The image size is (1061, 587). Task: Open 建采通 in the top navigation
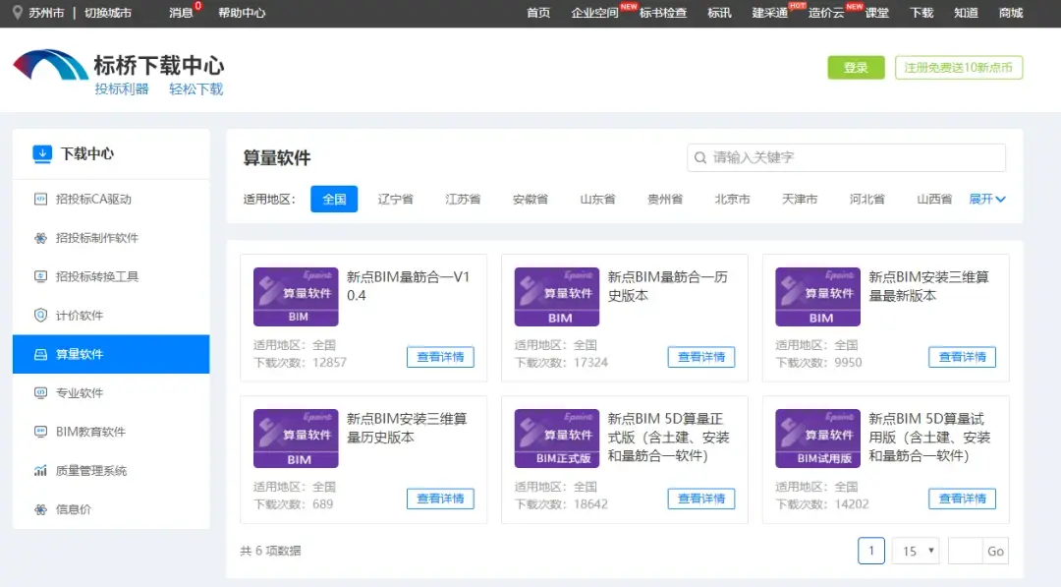[770, 13]
